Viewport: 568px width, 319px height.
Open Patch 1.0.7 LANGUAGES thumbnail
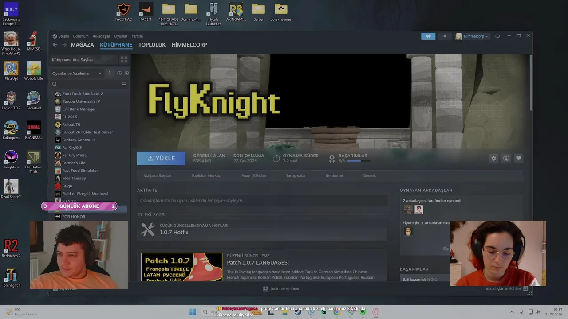pyautogui.click(x=181, y=267)
